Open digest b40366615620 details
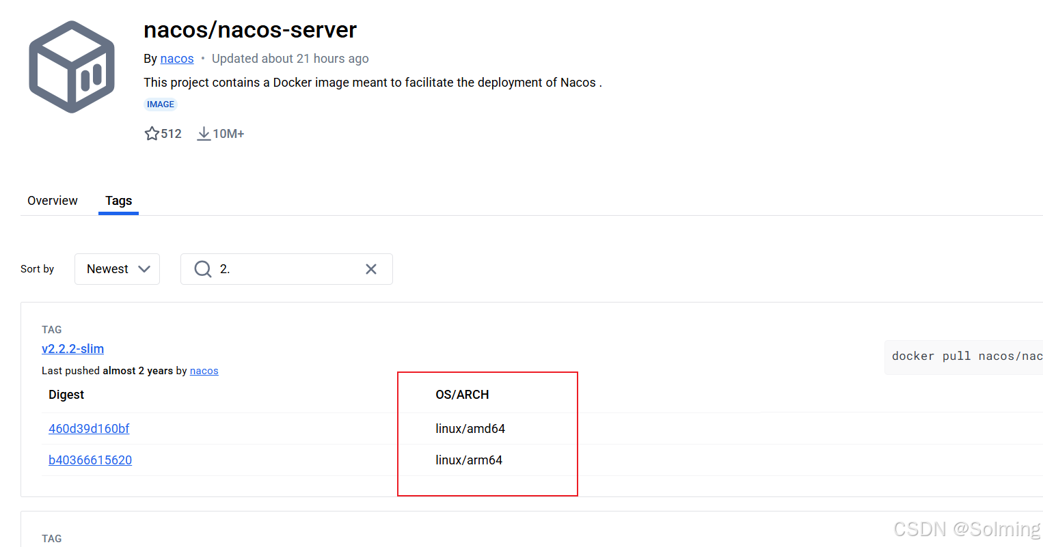This screenshot has width=1043, height=547. pos(90,460)
